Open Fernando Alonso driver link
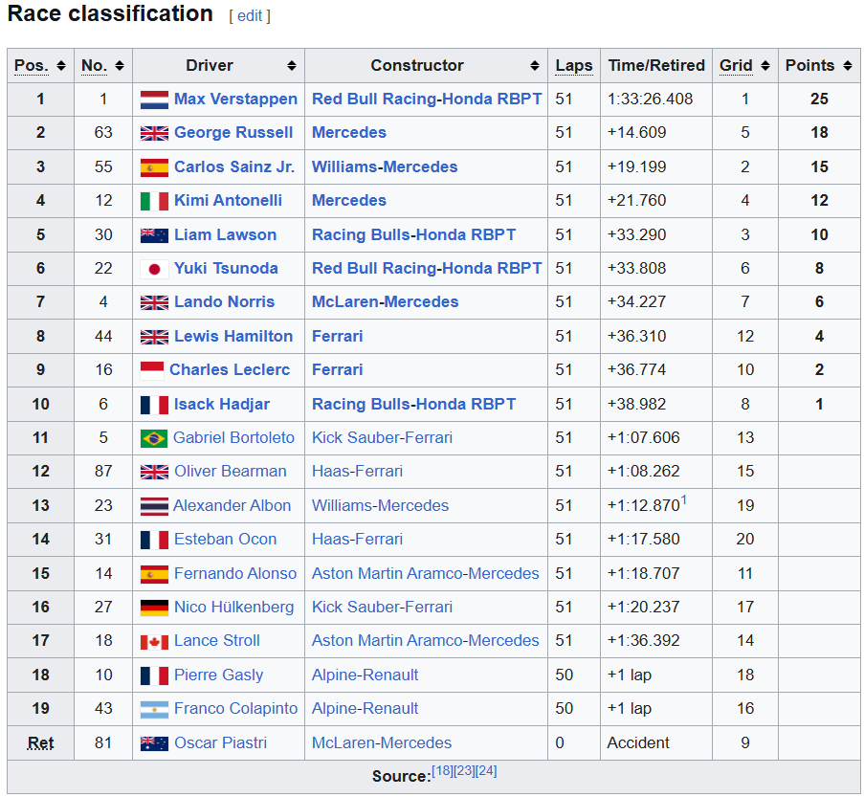864x797 pixels. point(235,574)
